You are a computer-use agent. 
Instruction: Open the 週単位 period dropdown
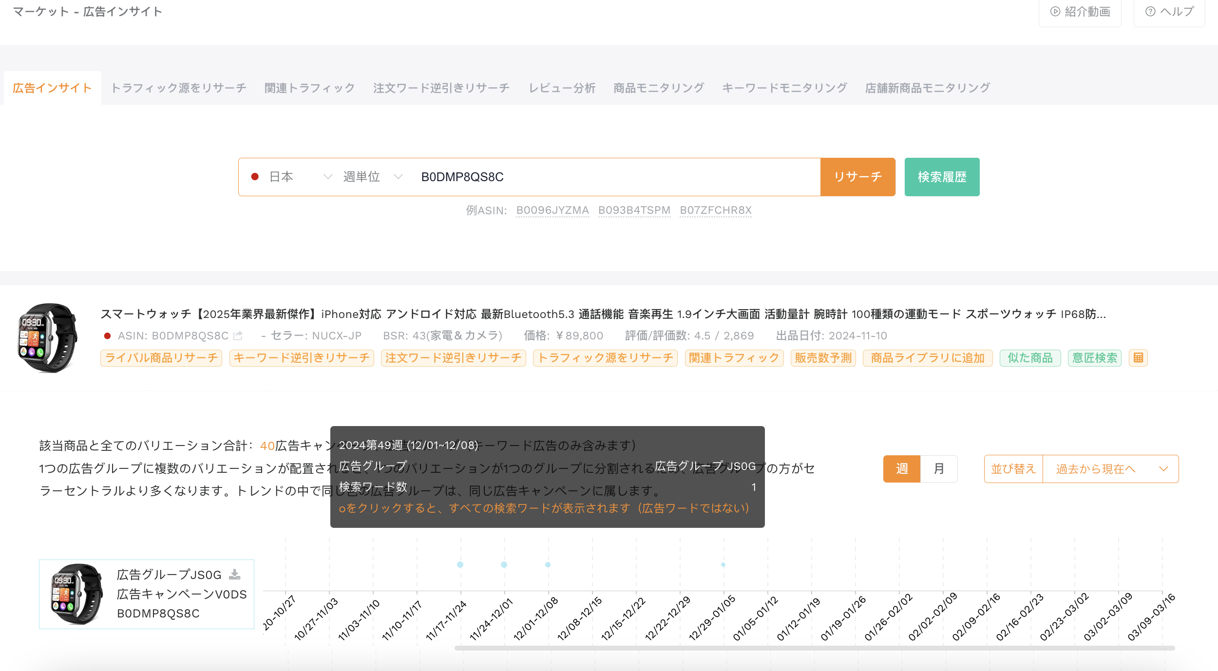(x=373, y=177)
